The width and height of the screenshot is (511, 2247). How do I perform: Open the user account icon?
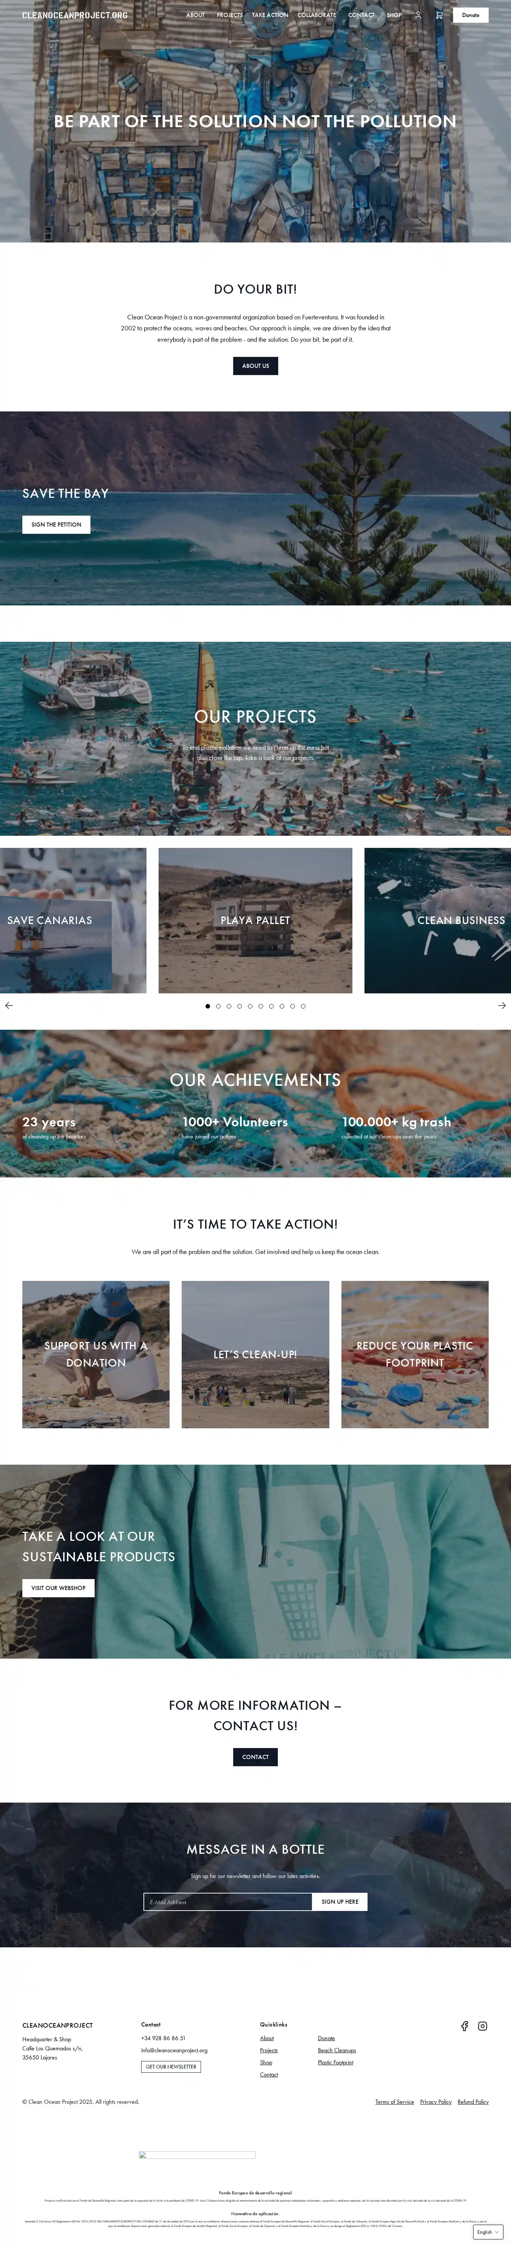point(418,15)
